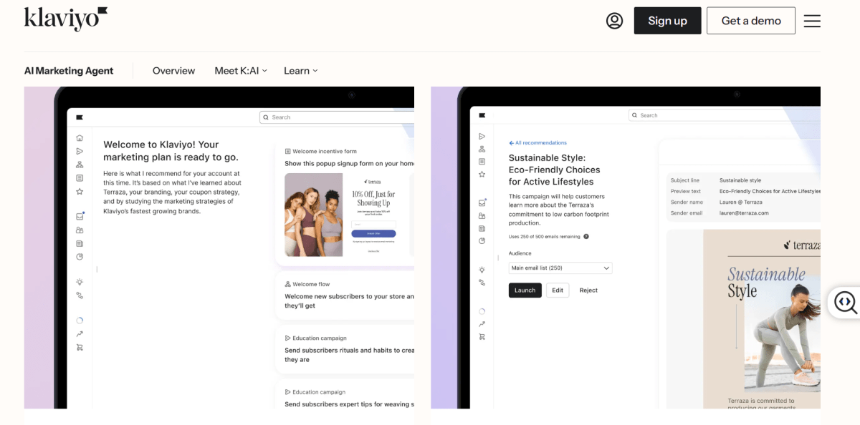Click the Sign up button
860x425 pixels.
(x=667, y=21)
